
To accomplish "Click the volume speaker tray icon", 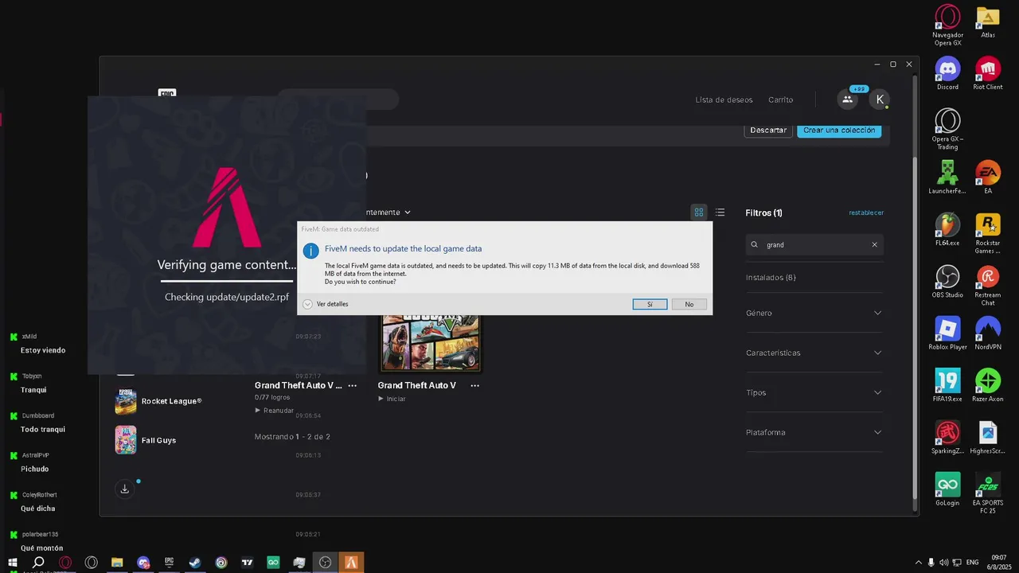I will coord(943,563).
